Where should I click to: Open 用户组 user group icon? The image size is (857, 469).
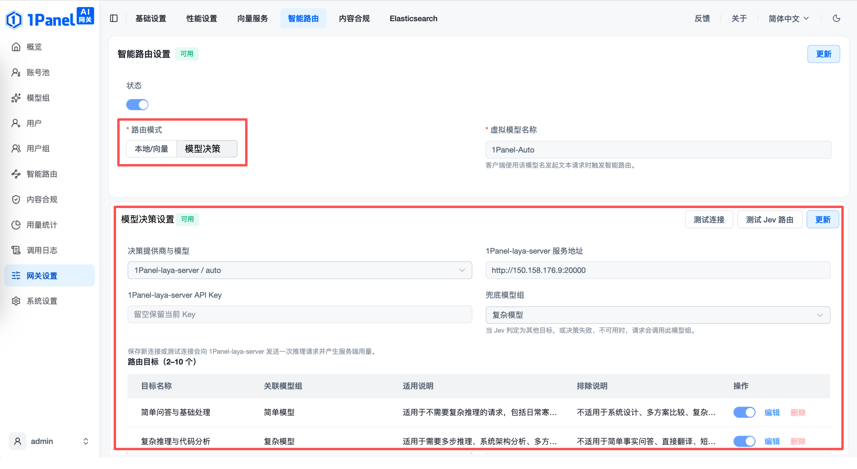tap(16, 149)
